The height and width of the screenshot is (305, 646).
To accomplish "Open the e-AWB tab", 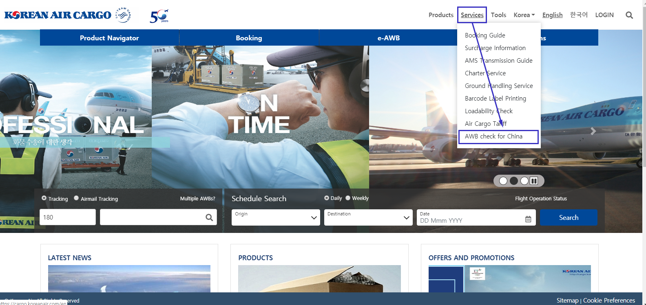I will 388,38.
